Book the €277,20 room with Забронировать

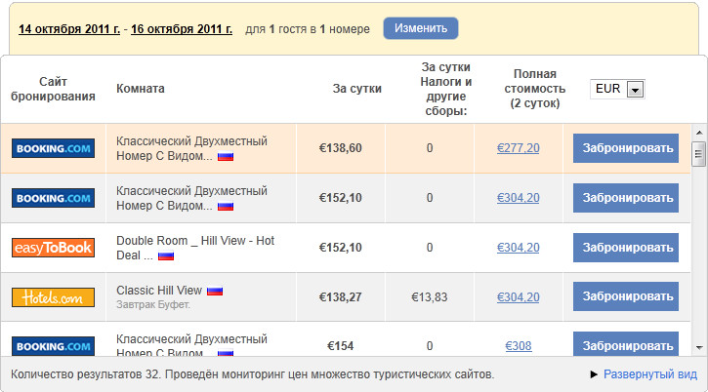tap(625, 148)
